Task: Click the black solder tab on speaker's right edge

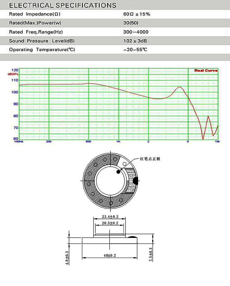Action: (136, 181)
